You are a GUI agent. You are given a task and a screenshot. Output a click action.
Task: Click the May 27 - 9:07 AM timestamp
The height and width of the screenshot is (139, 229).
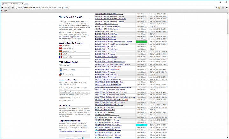161,80
